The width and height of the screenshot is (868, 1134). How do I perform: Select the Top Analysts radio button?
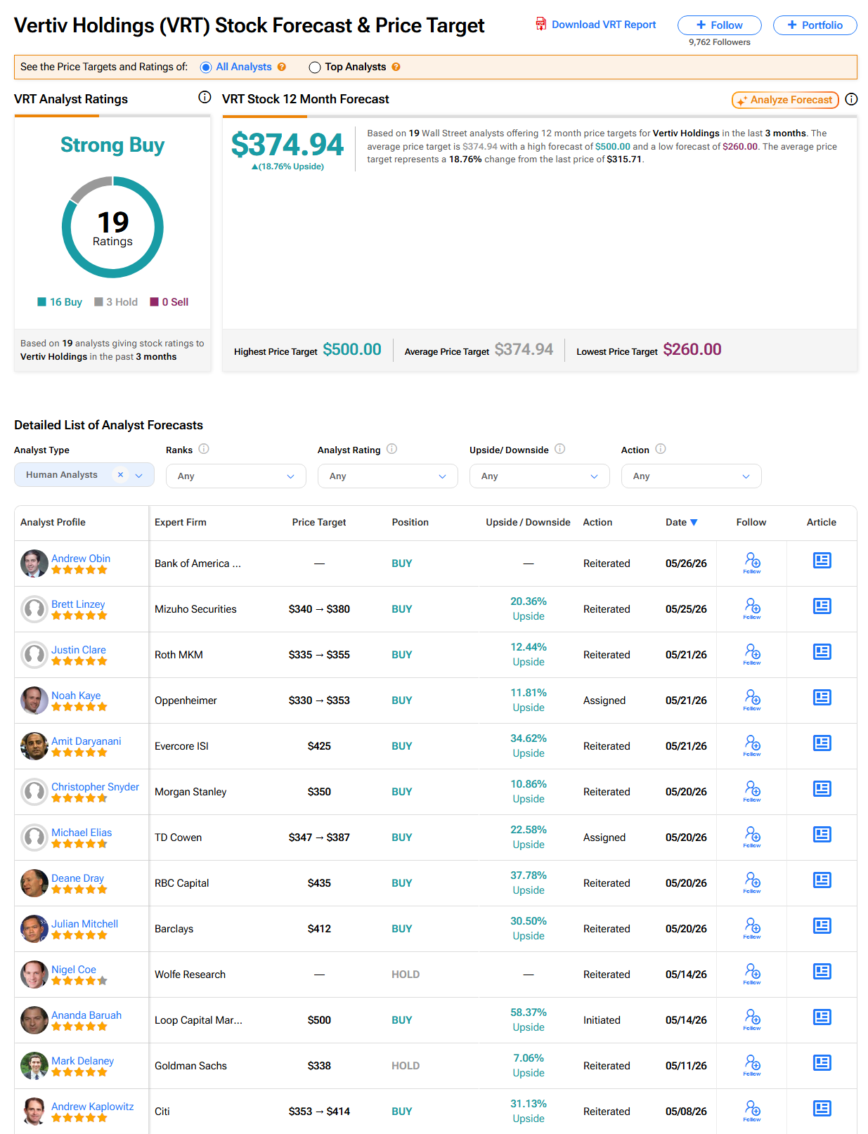point(315,67)
